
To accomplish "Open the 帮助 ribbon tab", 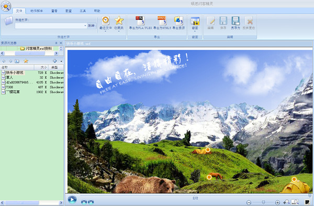I will click(97, 11).
